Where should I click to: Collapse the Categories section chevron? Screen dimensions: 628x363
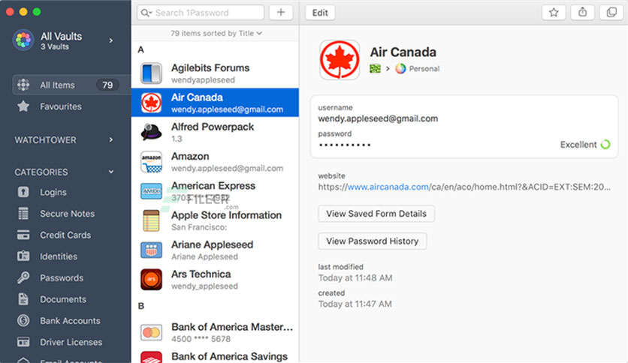111,172
